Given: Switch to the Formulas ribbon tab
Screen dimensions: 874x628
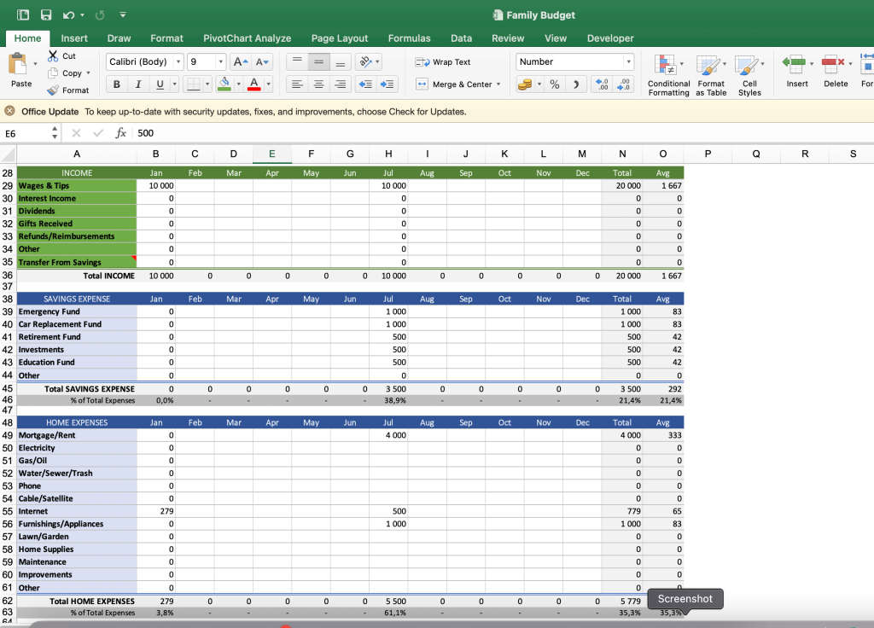Looking at the screenshot, I should pos(409,38).
